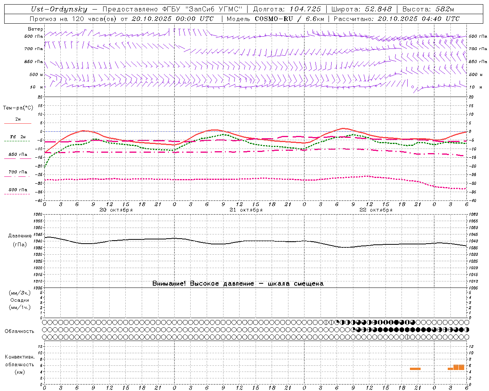The height and width of the screenshot is (391, 489).
Task: Click the 21 октября date label
Action: click(x=246, y=210)
